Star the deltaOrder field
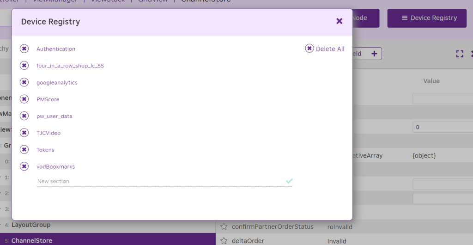Screen dimensions: 473x245 tap(224, 241)
